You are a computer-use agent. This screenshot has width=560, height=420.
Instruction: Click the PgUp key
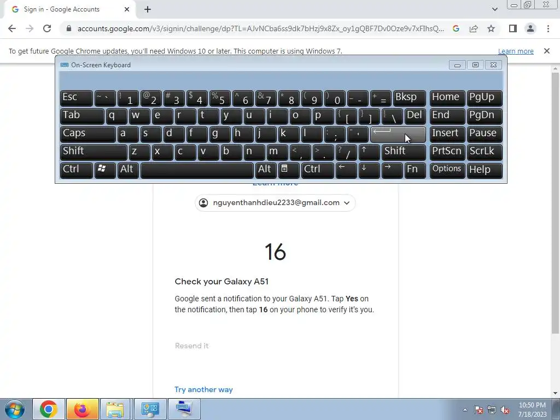(x=485, y=98)
